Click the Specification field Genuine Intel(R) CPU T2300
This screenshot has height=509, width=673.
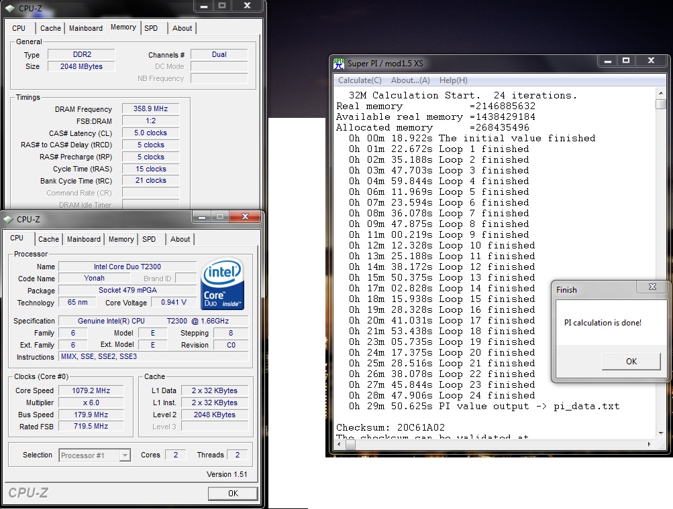point(153,321)
